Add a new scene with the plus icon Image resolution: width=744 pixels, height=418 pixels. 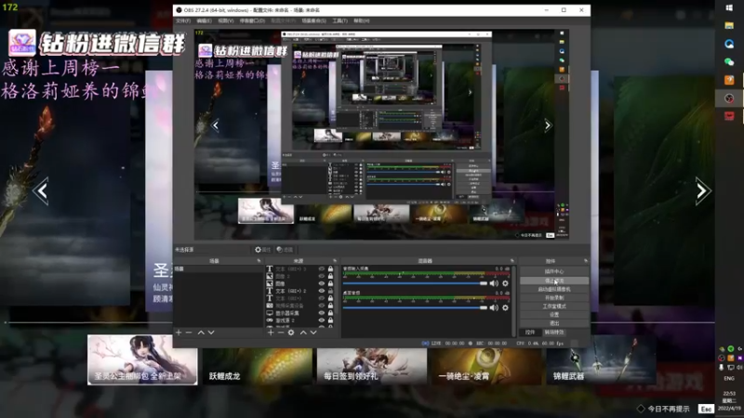179,333
